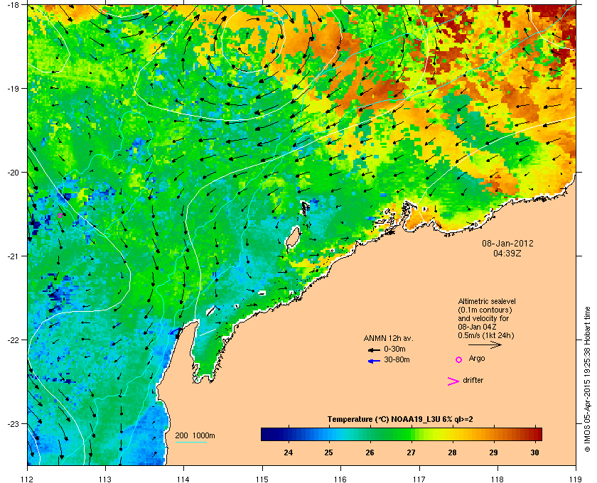The image size is (597, 483).
Task: Click the latitude axis label -18
Action: 12,4
